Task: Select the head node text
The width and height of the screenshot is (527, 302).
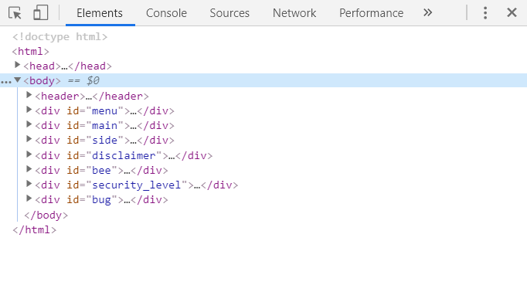Action: (67, 66)
